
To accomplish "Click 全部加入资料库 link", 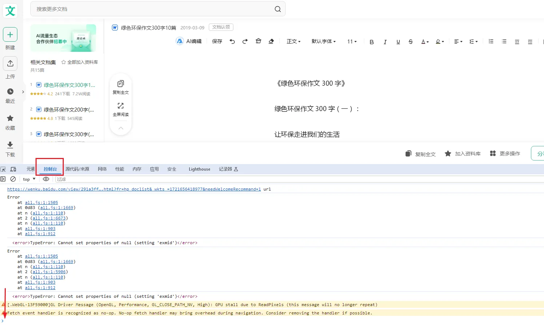I will pyautogui.click(x=80, y=62).
